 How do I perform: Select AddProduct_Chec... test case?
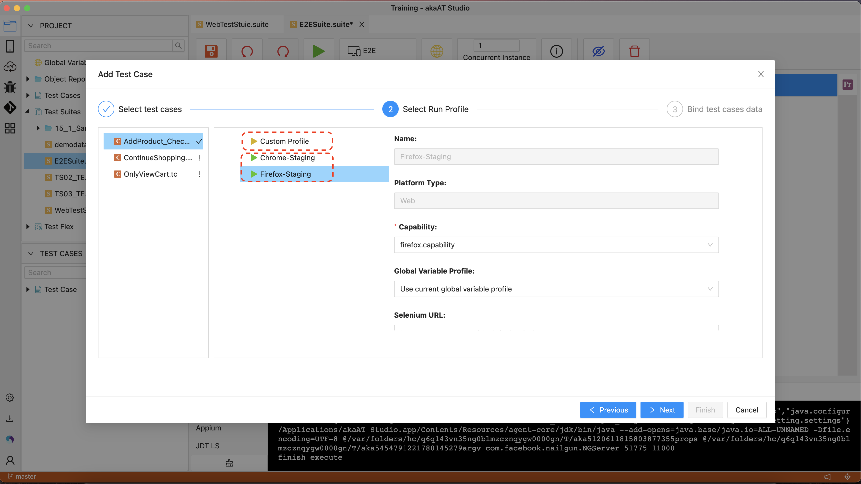point(153,142)
